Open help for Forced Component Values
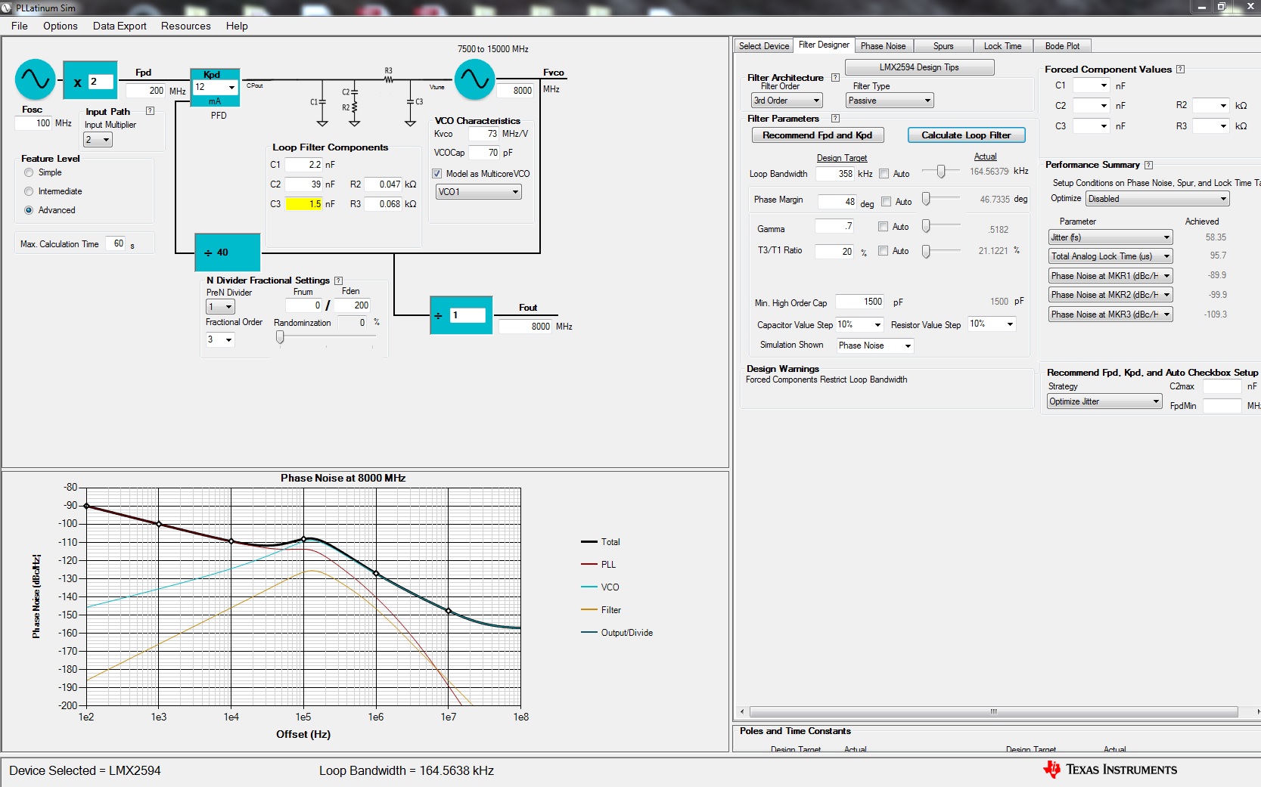The height and width of the screenshot is (787, 1261). point(1180,70)
